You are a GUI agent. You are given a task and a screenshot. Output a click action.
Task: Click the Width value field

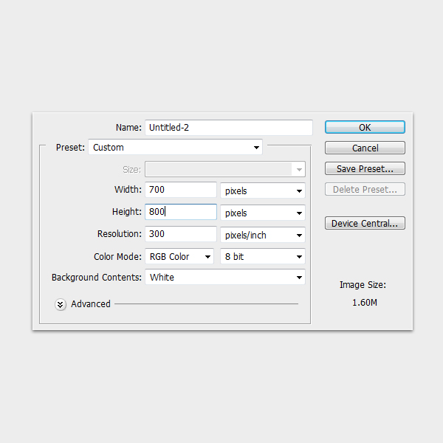180,190
